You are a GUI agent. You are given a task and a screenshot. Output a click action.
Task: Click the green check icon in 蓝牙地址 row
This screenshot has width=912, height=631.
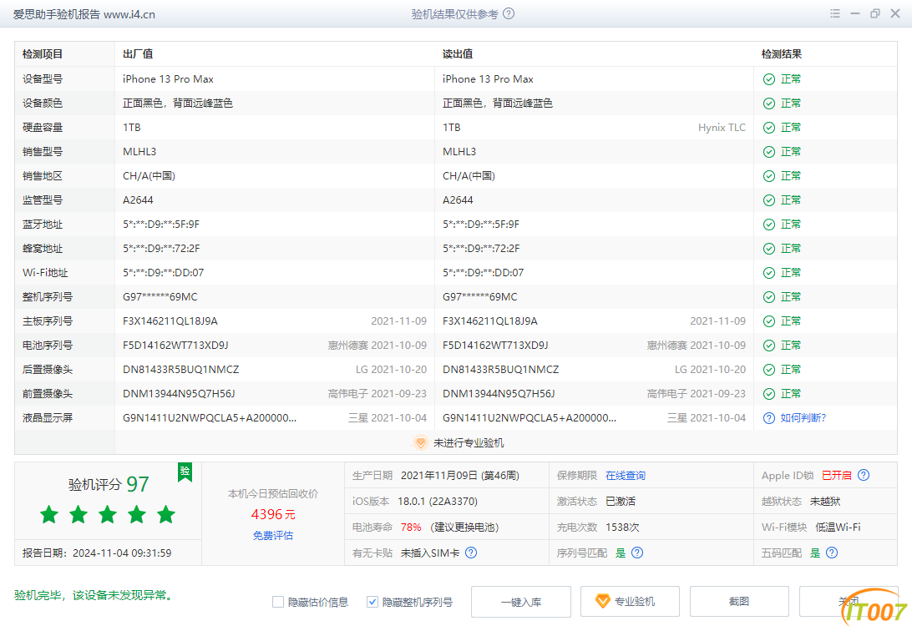click(769, 225)
